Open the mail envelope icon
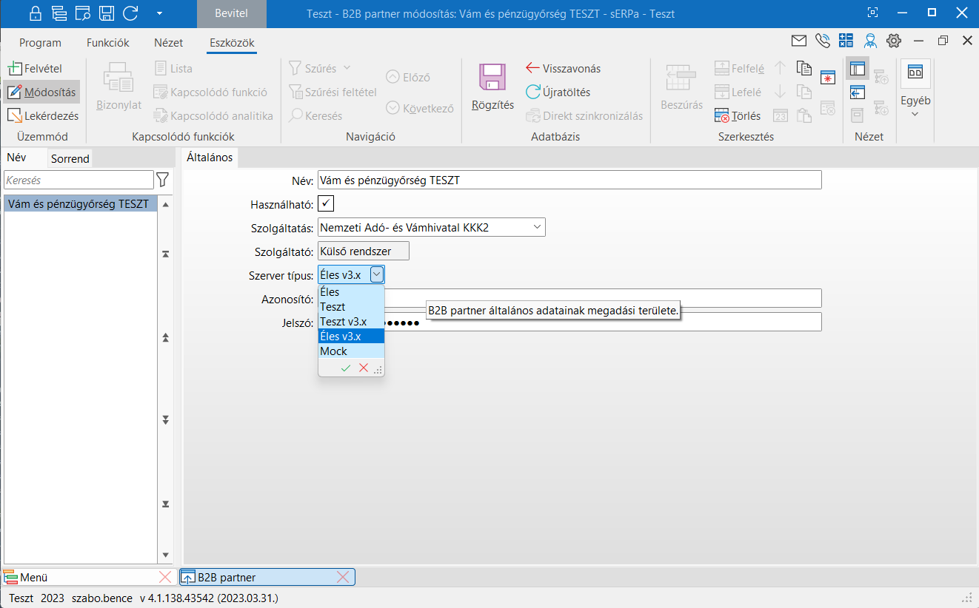The width and height of the screenshot is (979, 608). [799, 41]
